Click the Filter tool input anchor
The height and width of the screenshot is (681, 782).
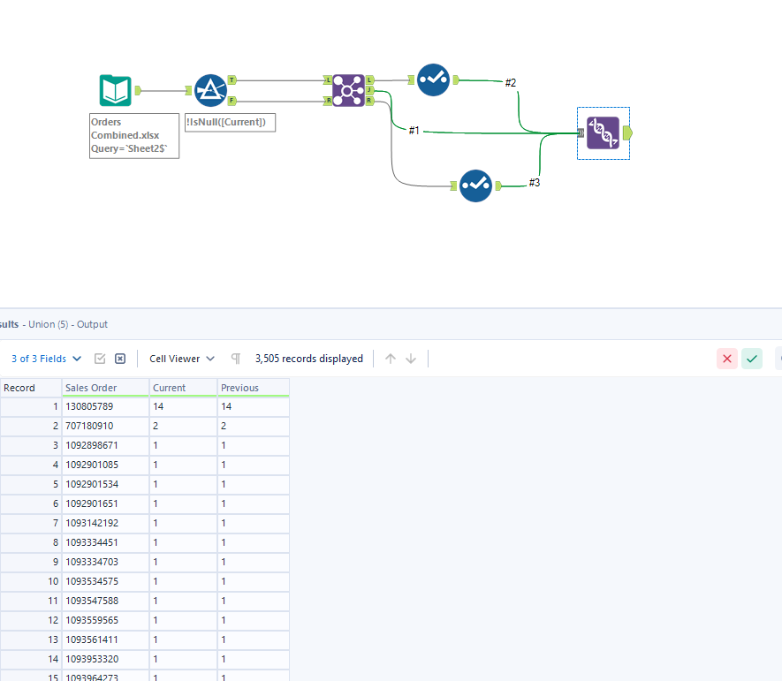click(188, 90)
